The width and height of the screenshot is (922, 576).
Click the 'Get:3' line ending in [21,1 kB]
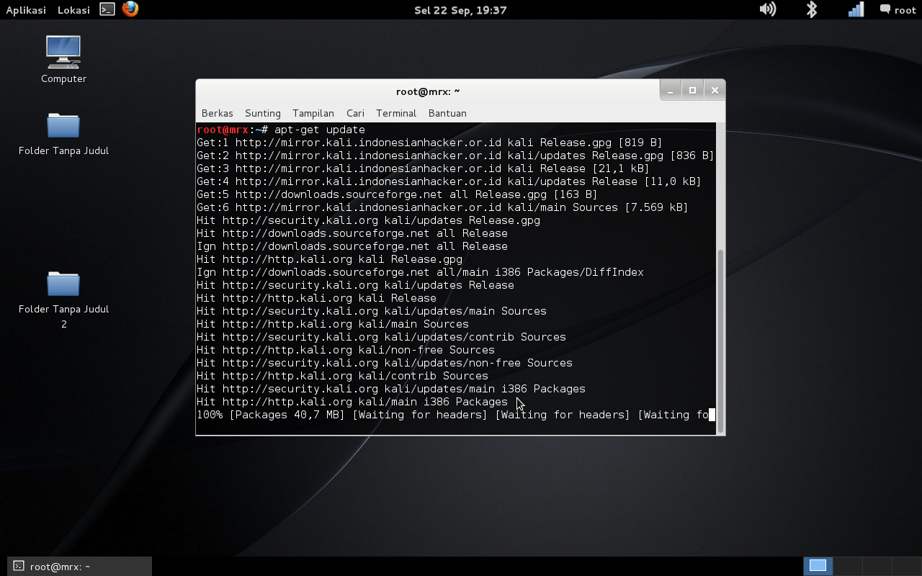click(423, 168)
